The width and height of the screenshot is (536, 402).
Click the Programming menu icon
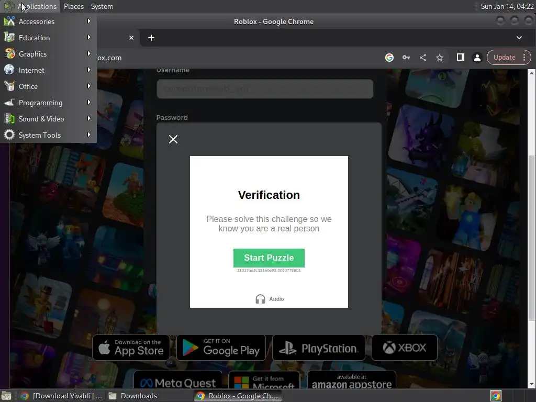[9, 102]
